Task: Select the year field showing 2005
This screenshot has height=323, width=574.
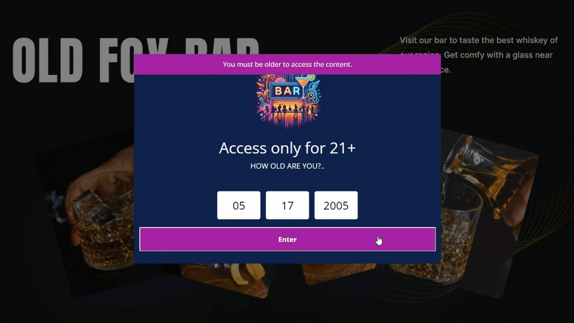Action: [336, 205]
